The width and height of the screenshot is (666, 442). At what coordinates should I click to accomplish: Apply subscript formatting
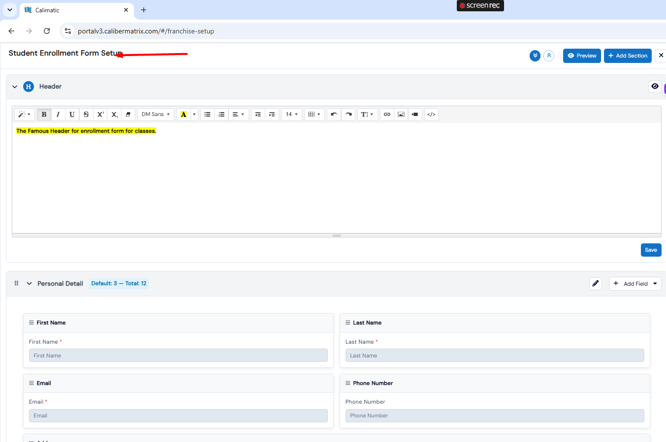[x=114, y=115]
